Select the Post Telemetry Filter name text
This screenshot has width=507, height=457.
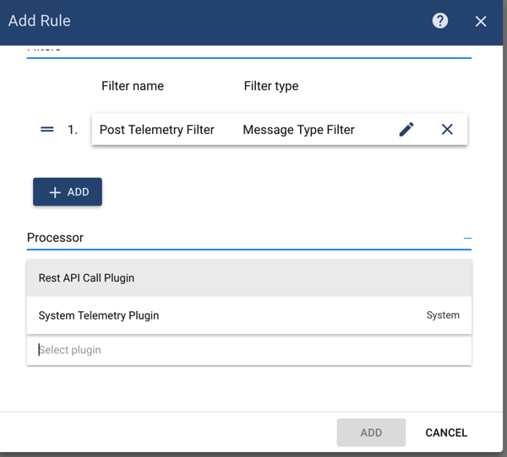click(157, 130)
